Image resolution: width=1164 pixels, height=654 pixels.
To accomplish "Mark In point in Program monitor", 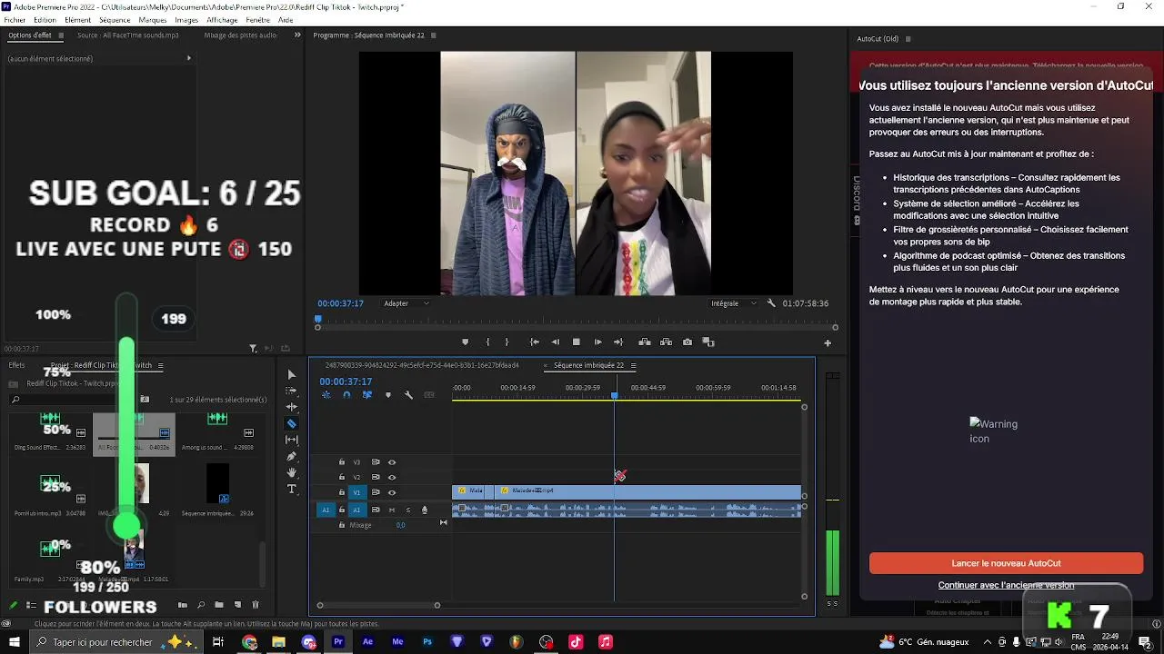I will tap(487, 342).
